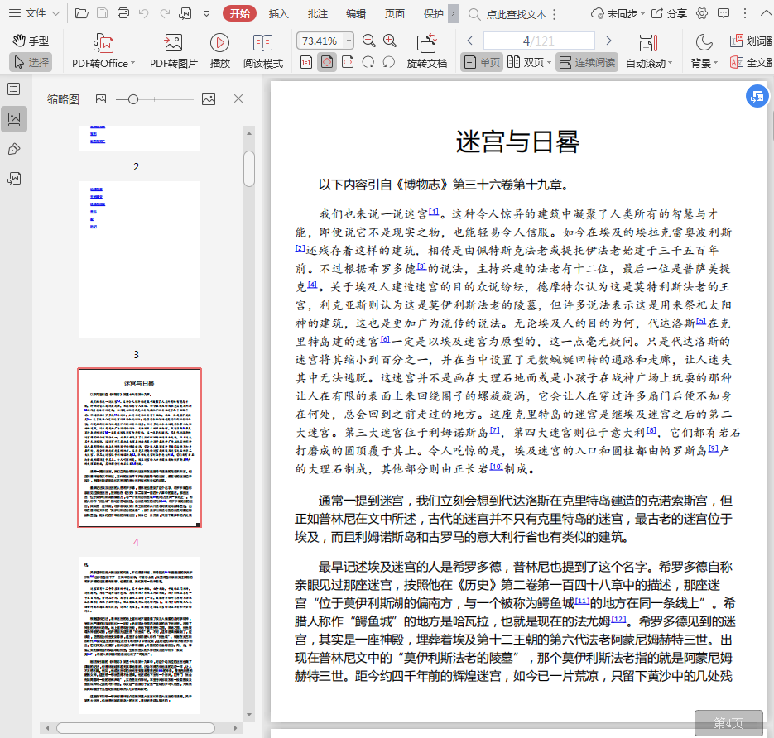Screen dimensions: 774x738
Task: Toggle 连续阅读 continuous reading
Action: pyautogui.click(x=587, y=62)
